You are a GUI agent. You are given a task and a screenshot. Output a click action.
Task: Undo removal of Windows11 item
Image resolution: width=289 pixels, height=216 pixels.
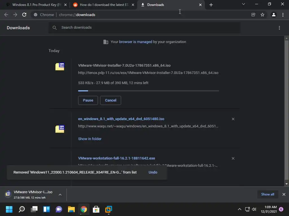pos(153,172)
